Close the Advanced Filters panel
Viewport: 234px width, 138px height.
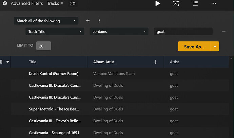(5, 4)
